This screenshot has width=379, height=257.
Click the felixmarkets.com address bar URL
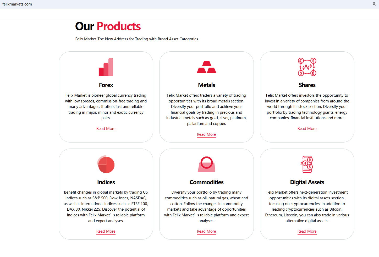coord(17,4)
